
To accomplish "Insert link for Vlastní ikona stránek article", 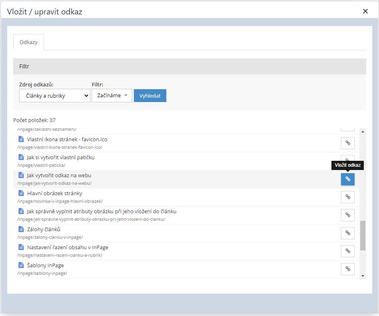I will 347,143.
